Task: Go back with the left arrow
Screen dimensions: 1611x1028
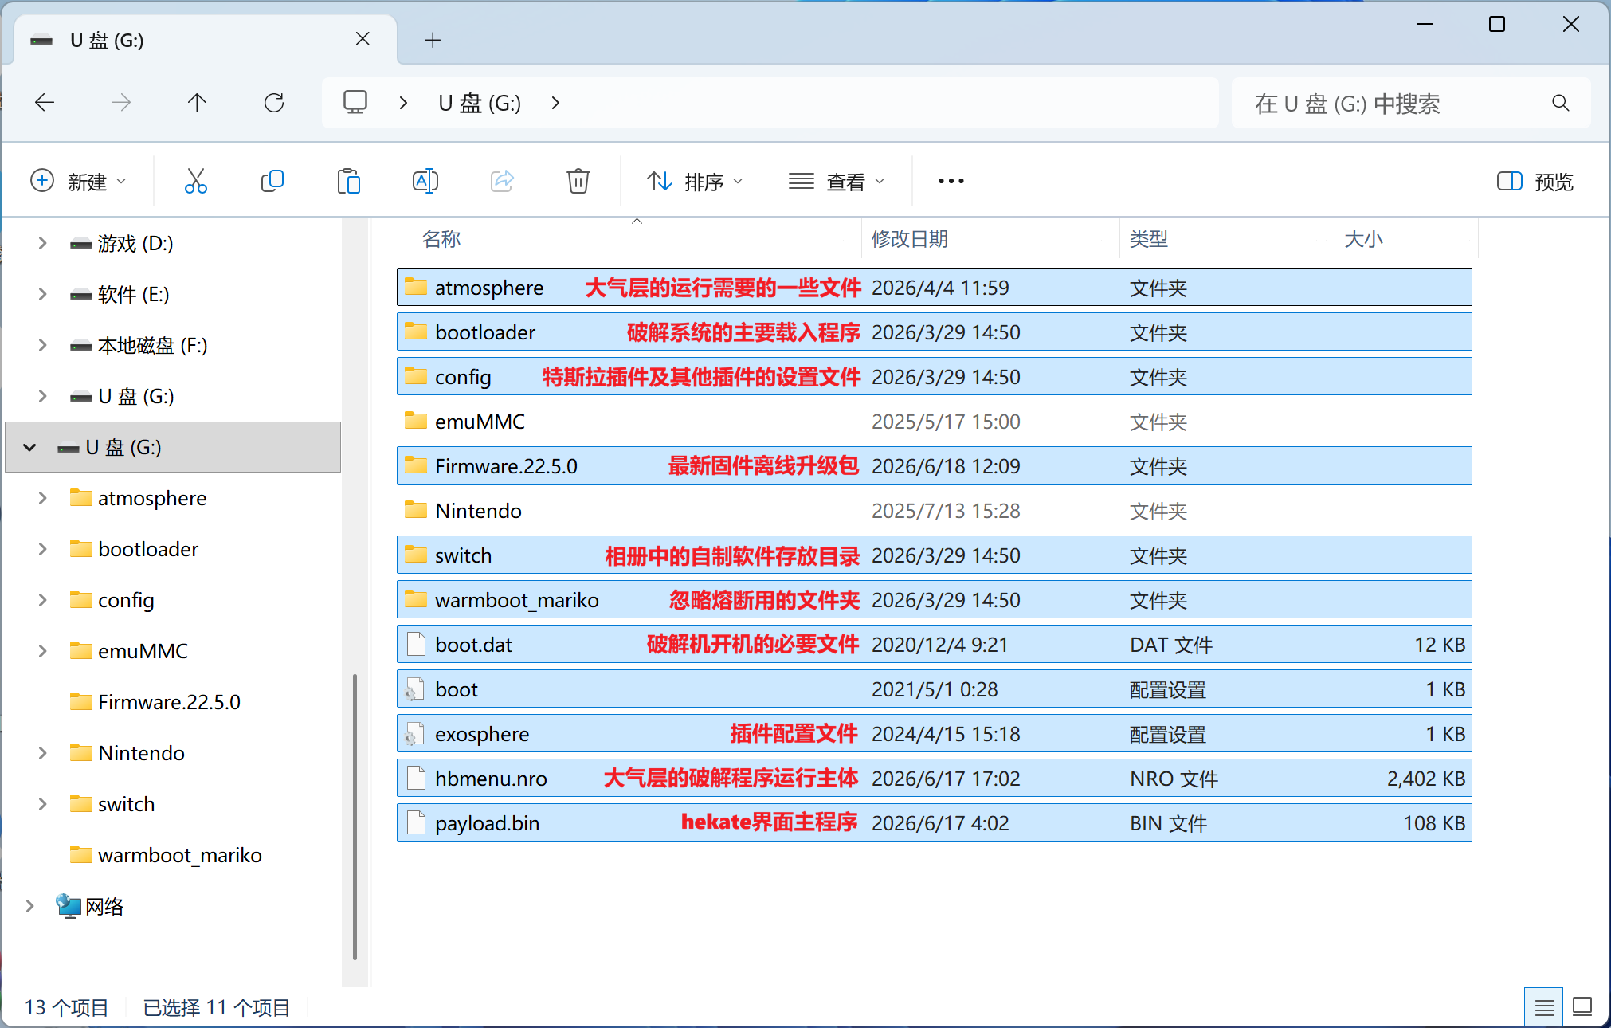Action: click(45, 103)
